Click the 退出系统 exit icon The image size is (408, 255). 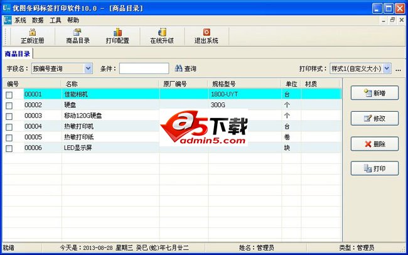click(207, 36)
